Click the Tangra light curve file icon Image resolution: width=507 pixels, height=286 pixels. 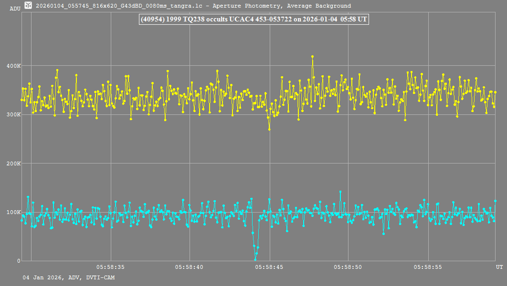28,6
